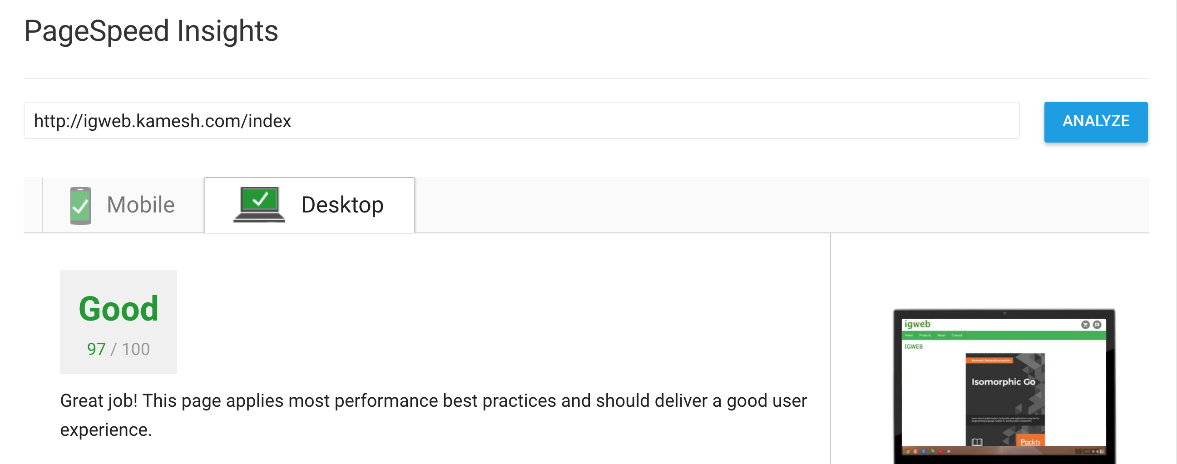Image resolution: width=1177 pixels, height=464 pixels.
Task: Click the ANALYZE button
Action: (x=1096, y=122)
